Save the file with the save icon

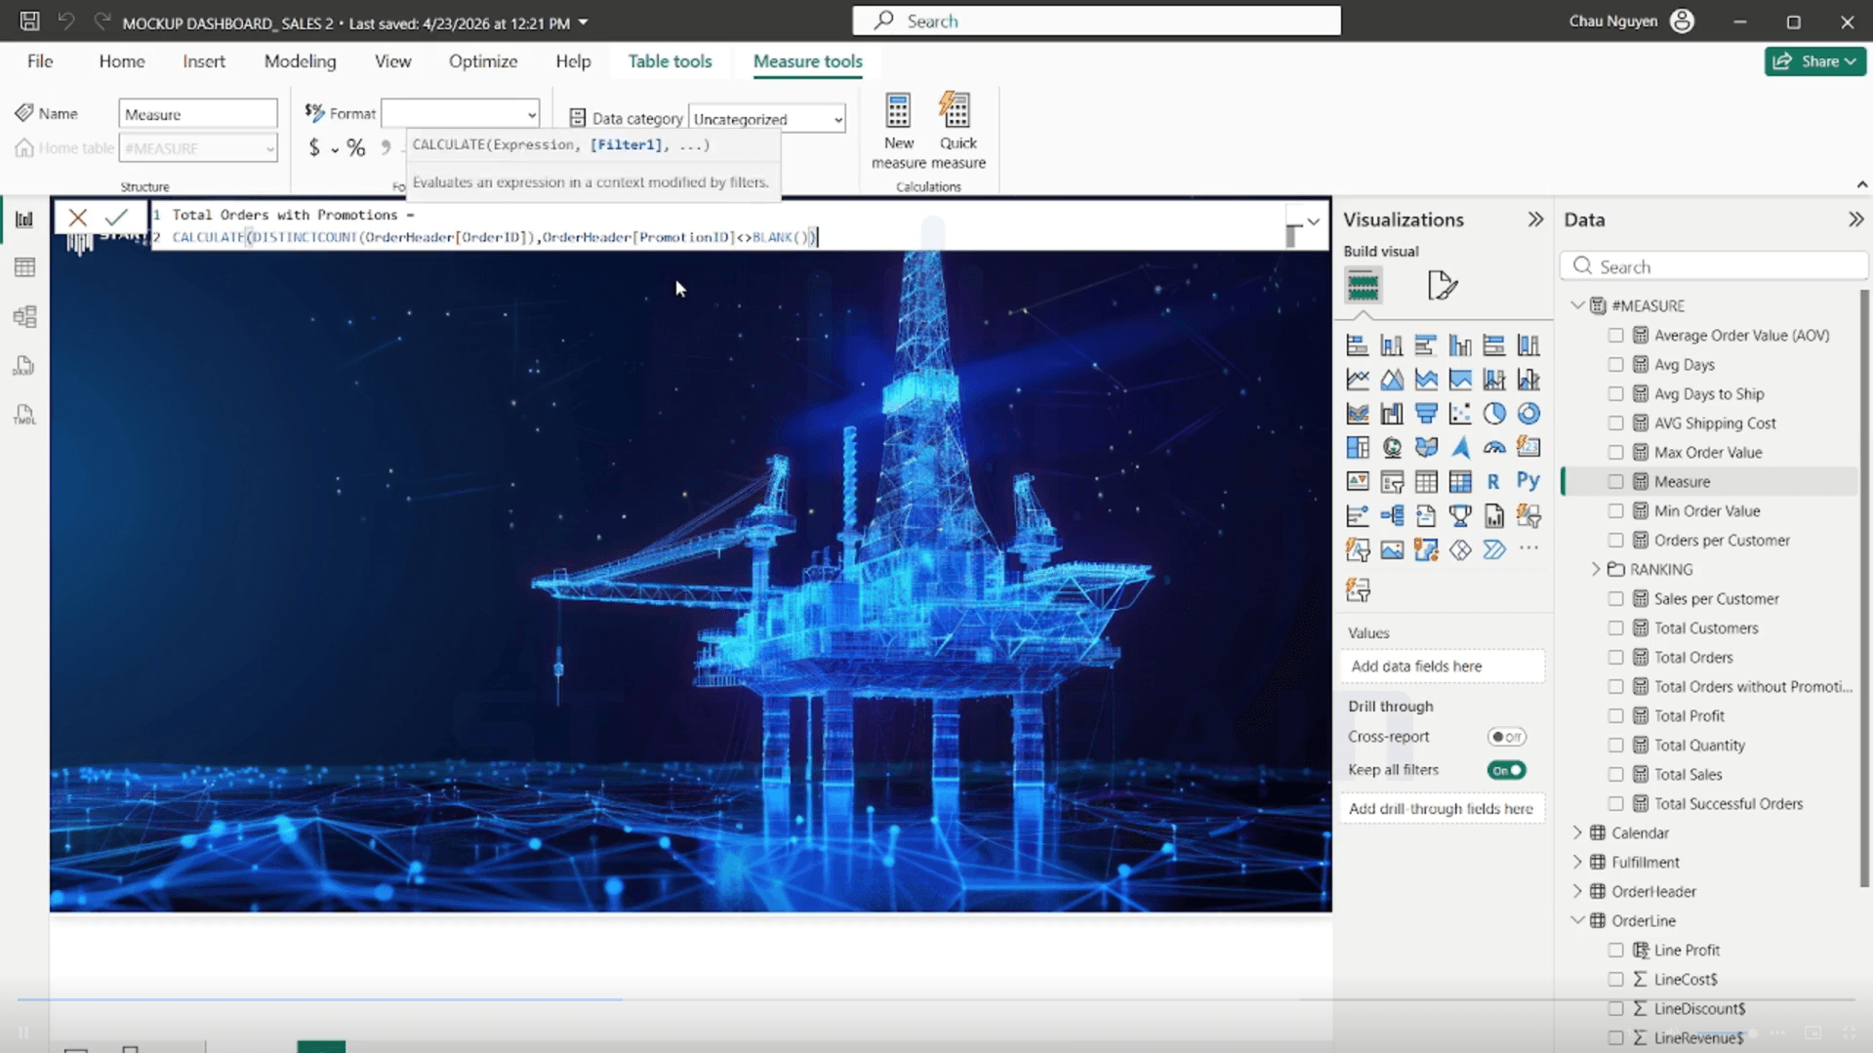[x=29, y=20]
